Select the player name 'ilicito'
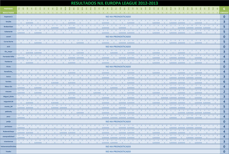This screenshot has width=229, height=154. [9, 67]
